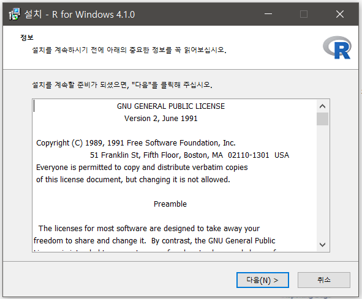
Task: Click the 'The licenses for most software' line
Action: click(149, 229)
